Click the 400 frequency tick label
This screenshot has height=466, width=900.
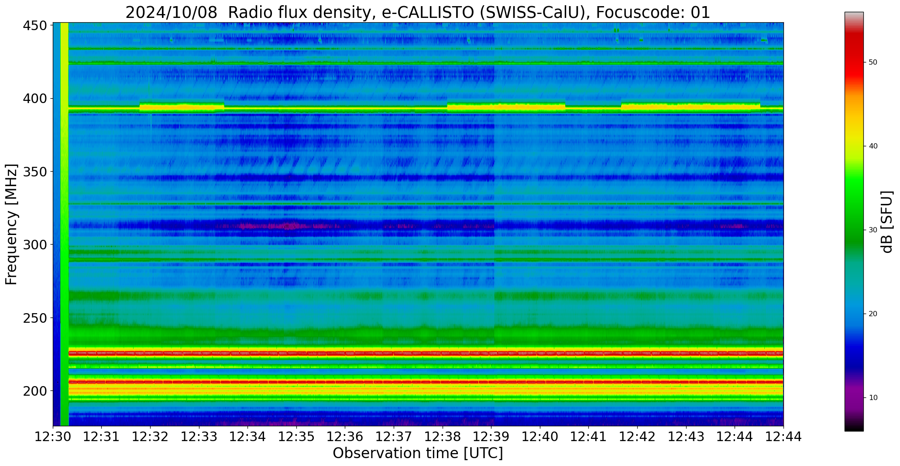coord(35,99)
